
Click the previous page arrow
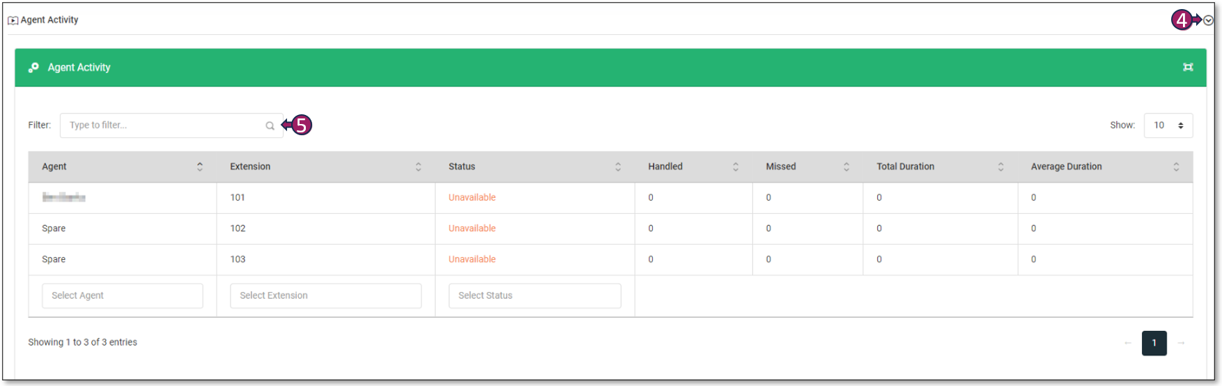pyautogui.click(x=1127, y=343)
